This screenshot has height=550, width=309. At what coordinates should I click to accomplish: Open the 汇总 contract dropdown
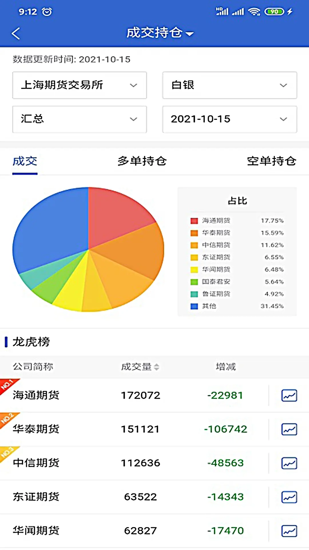tap(80, 119)
